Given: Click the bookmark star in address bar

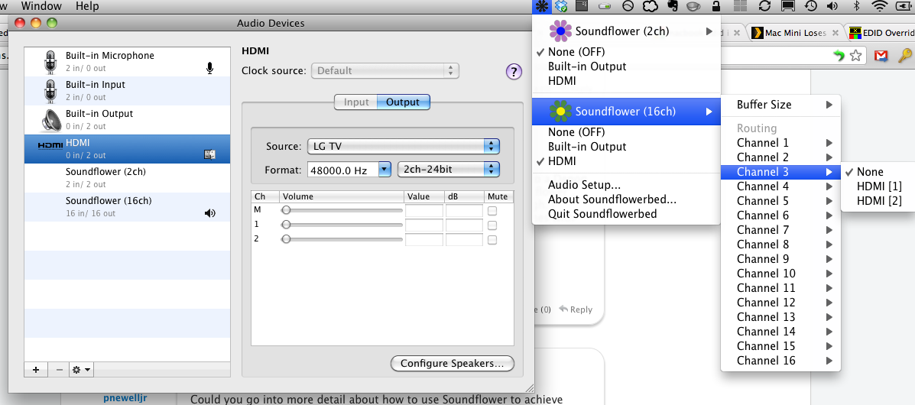Looking at the screenshot, I should [x=856, y=56].
